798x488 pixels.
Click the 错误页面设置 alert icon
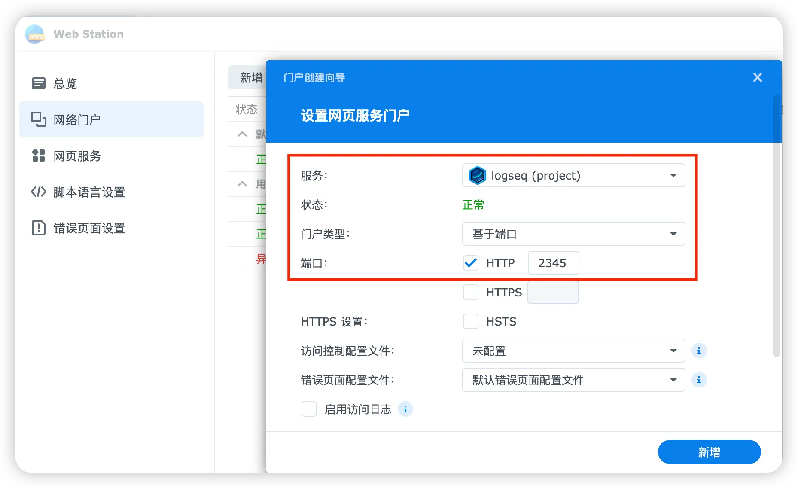[x=39, y=228]
